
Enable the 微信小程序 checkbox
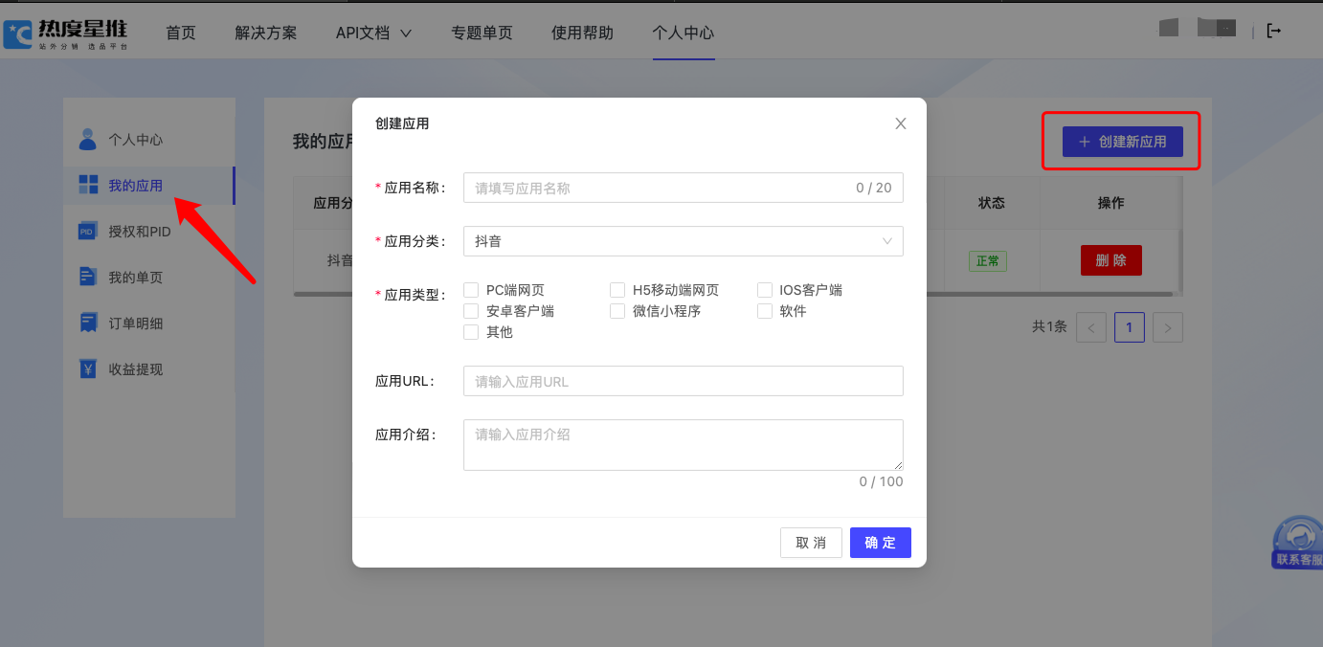(617, 311)
